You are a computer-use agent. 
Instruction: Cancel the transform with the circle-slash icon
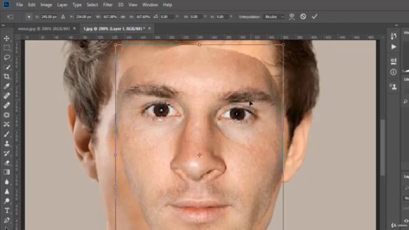[303, 17]
